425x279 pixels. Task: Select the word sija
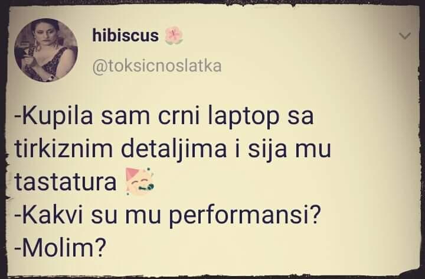[267, 150]
